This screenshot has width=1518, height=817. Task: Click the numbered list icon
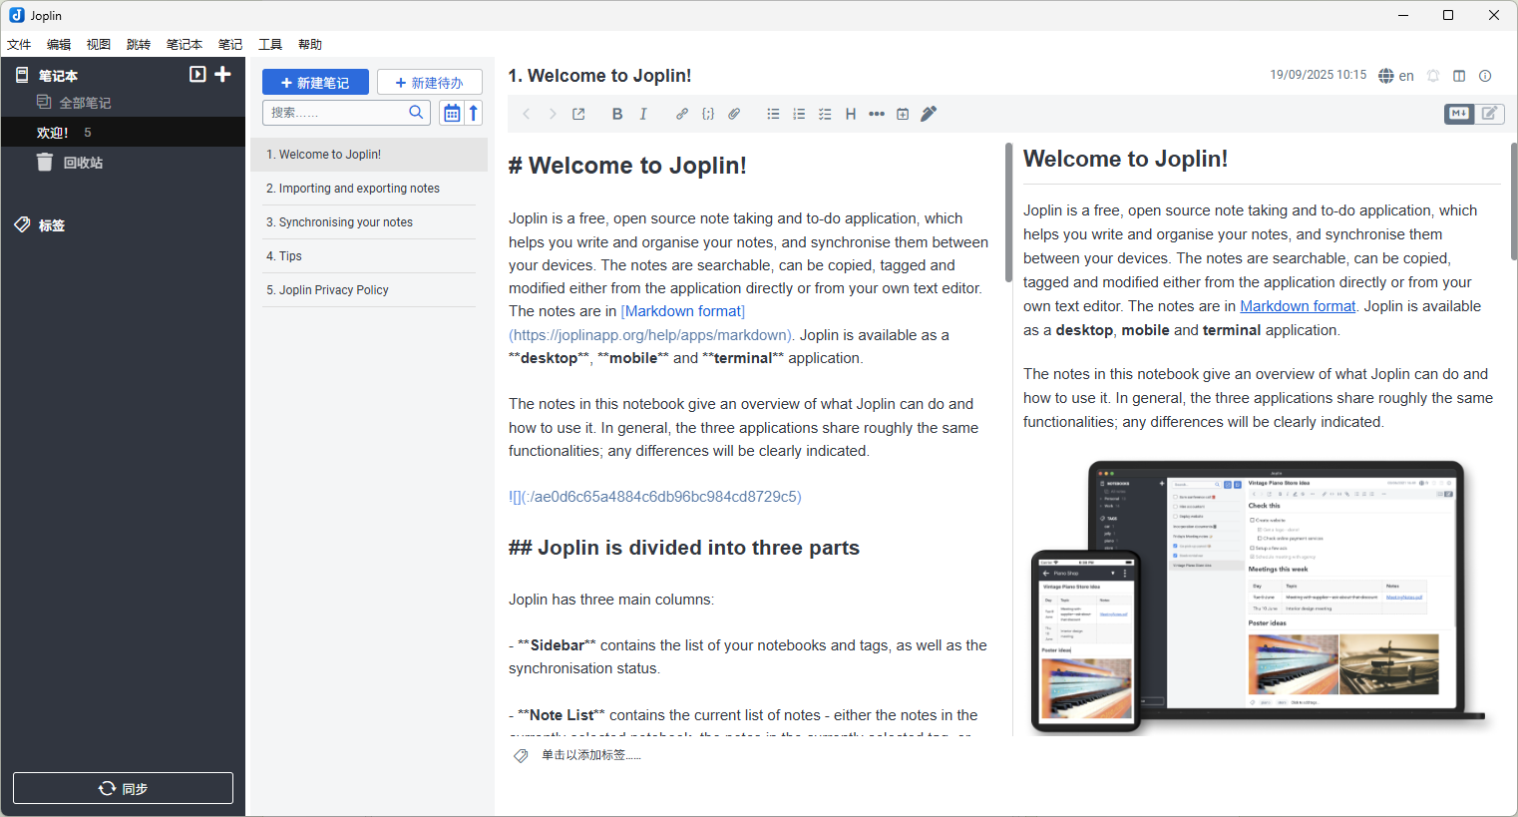pos(799,113)
